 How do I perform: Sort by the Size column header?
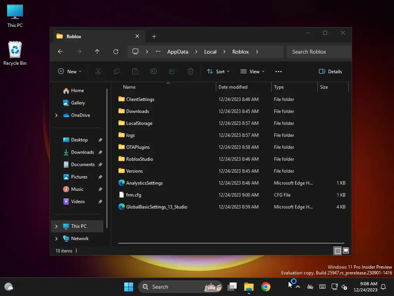(x=333, y=87)
